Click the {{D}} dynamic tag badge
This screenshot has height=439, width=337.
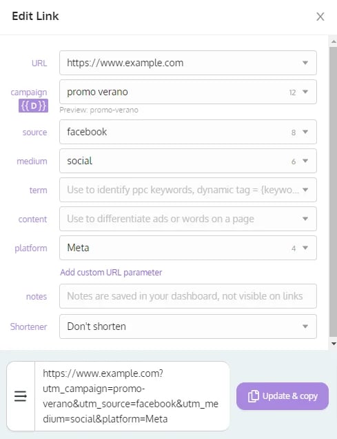click(33, 106)
